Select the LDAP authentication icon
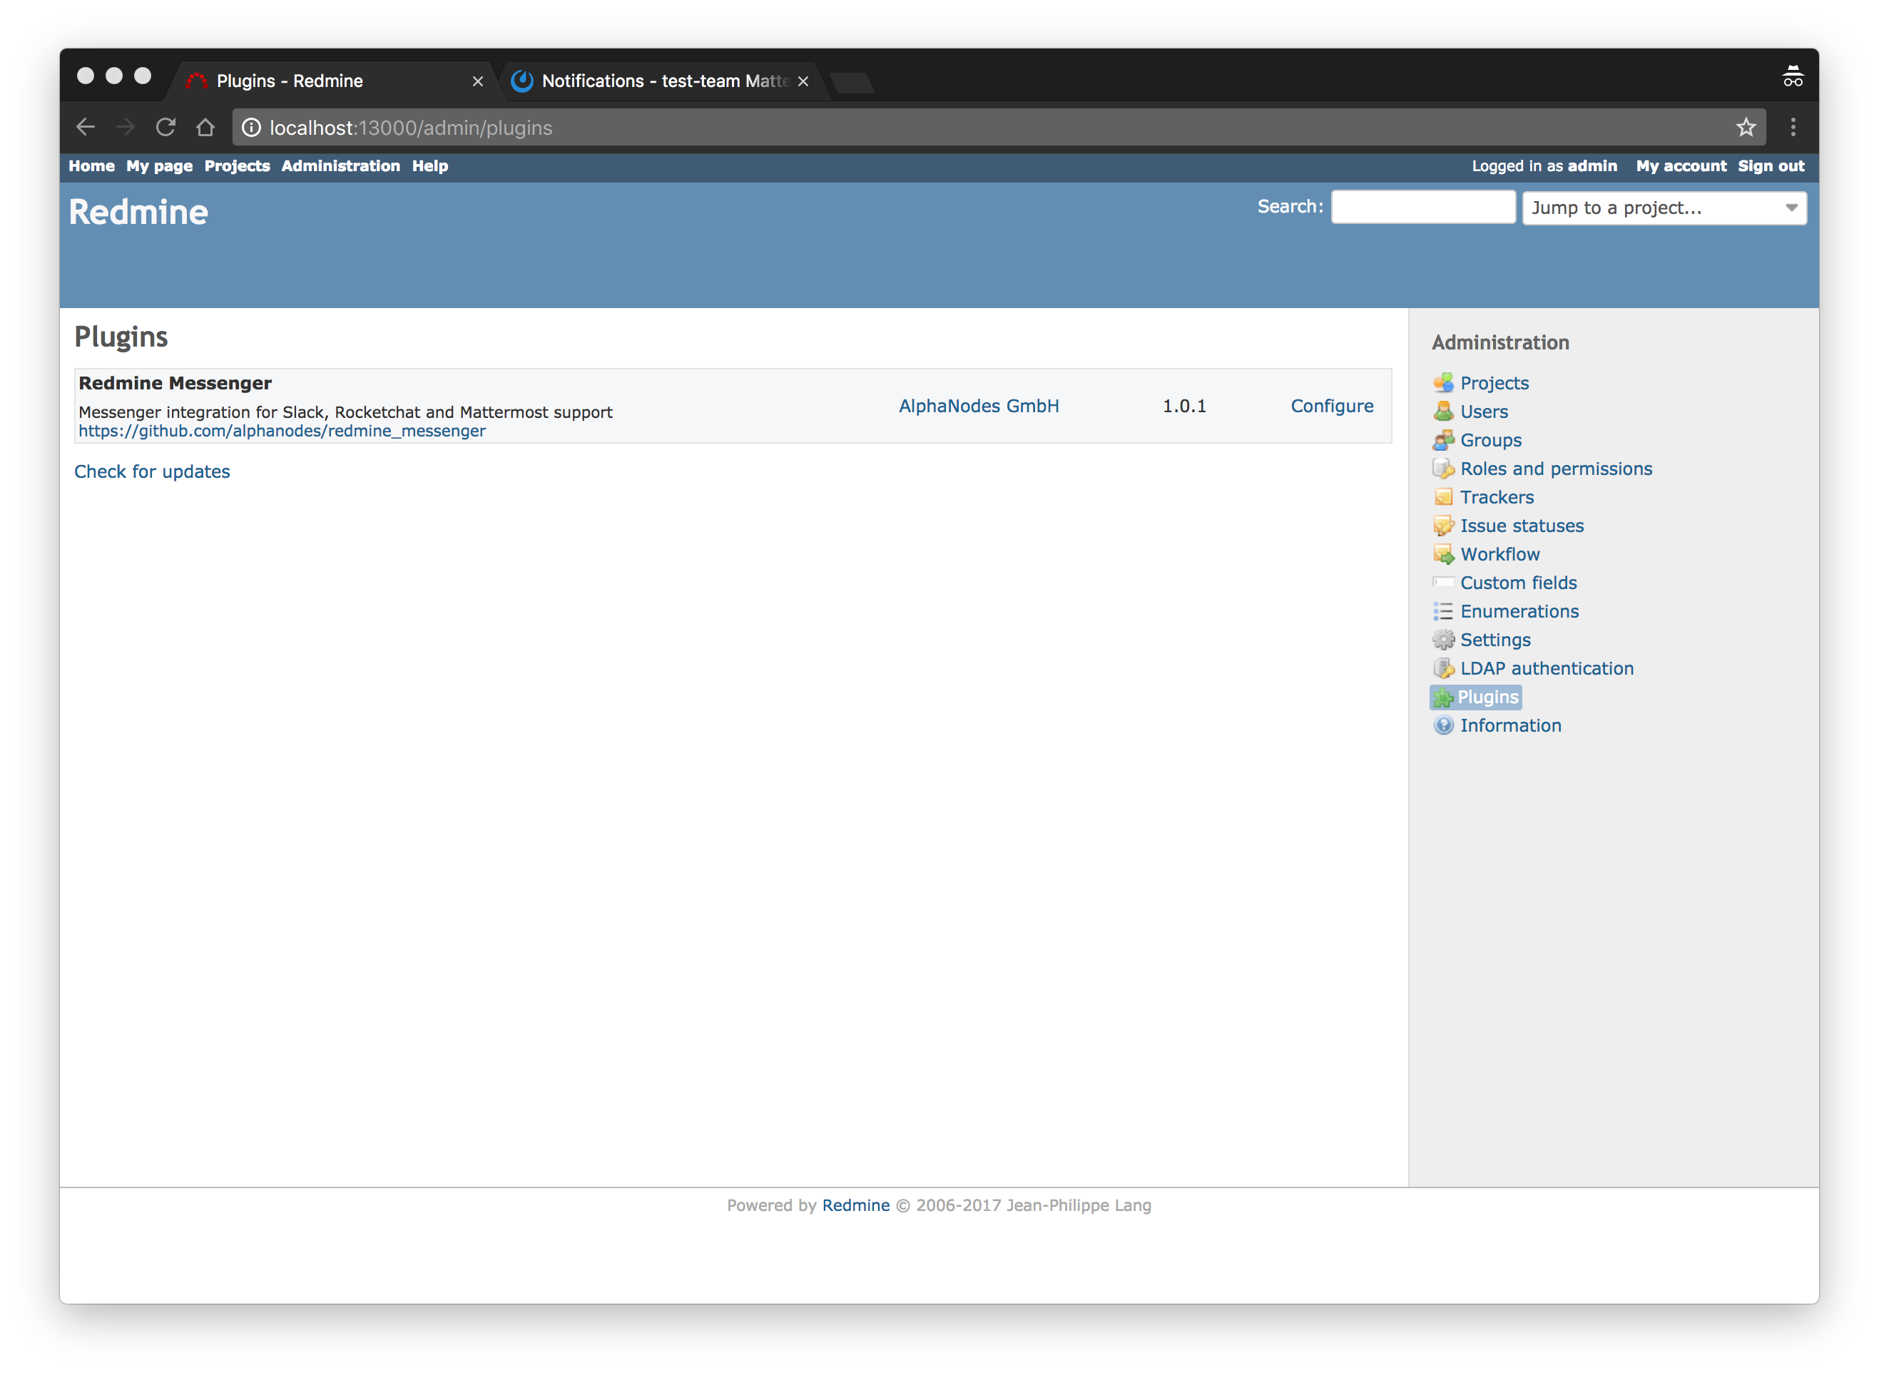Image resolution: width=1879 pixels, height=1375 pixels. [x=1444, y=668]
